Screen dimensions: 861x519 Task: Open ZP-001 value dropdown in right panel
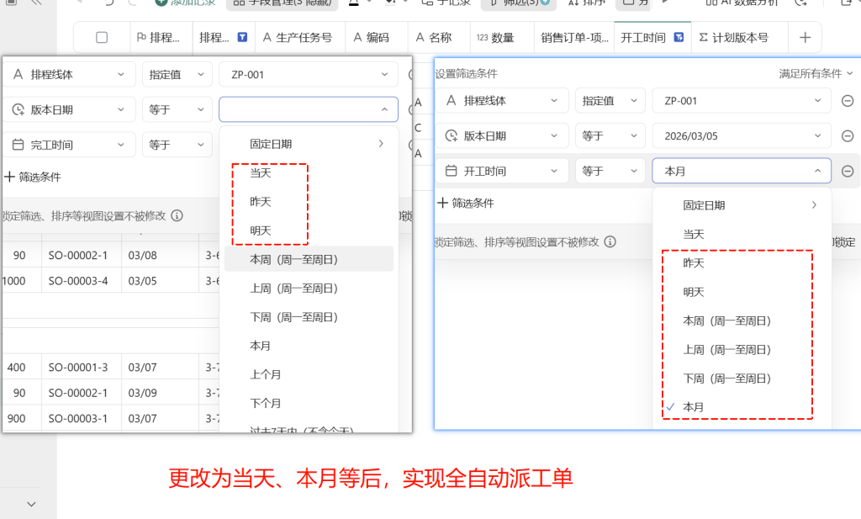point(742,101)
